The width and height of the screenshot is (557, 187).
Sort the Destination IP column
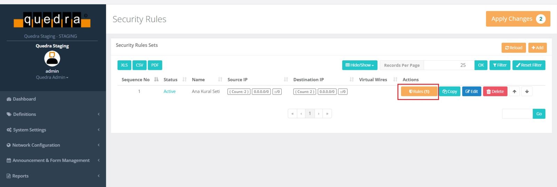tap(352, 80)
